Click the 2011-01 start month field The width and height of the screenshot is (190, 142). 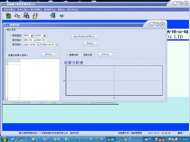(28, 40)
